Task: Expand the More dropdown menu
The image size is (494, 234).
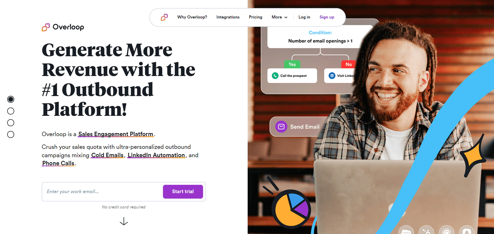Action: (x=279, y=17)
